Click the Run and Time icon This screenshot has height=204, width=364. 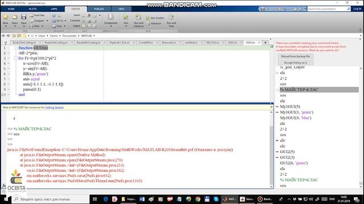point(171,16)
